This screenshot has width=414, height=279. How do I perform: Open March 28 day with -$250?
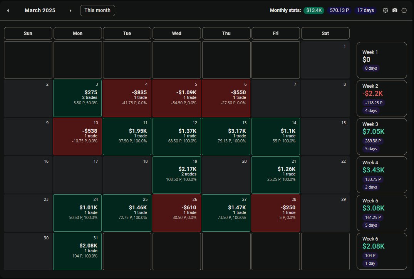click(x=276, y=213)
